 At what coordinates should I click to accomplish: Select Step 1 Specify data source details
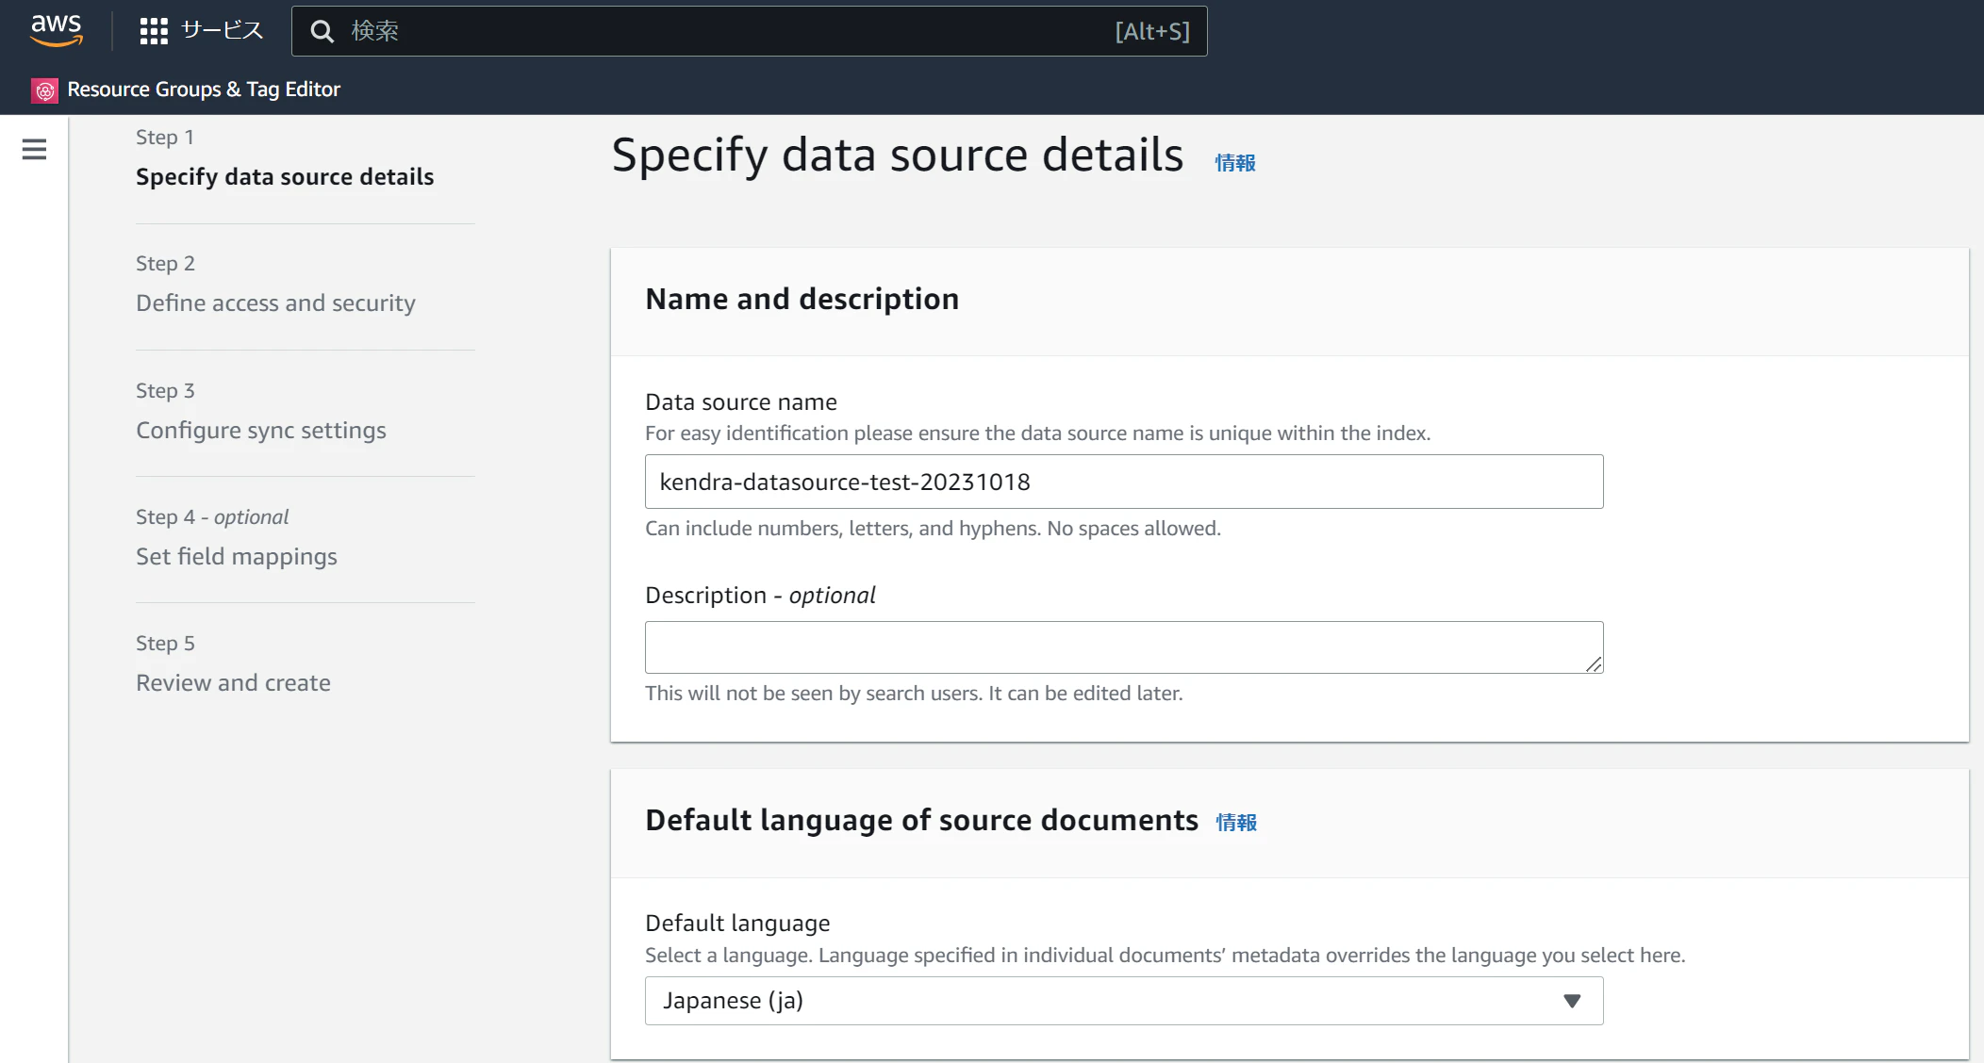point(285,177)
